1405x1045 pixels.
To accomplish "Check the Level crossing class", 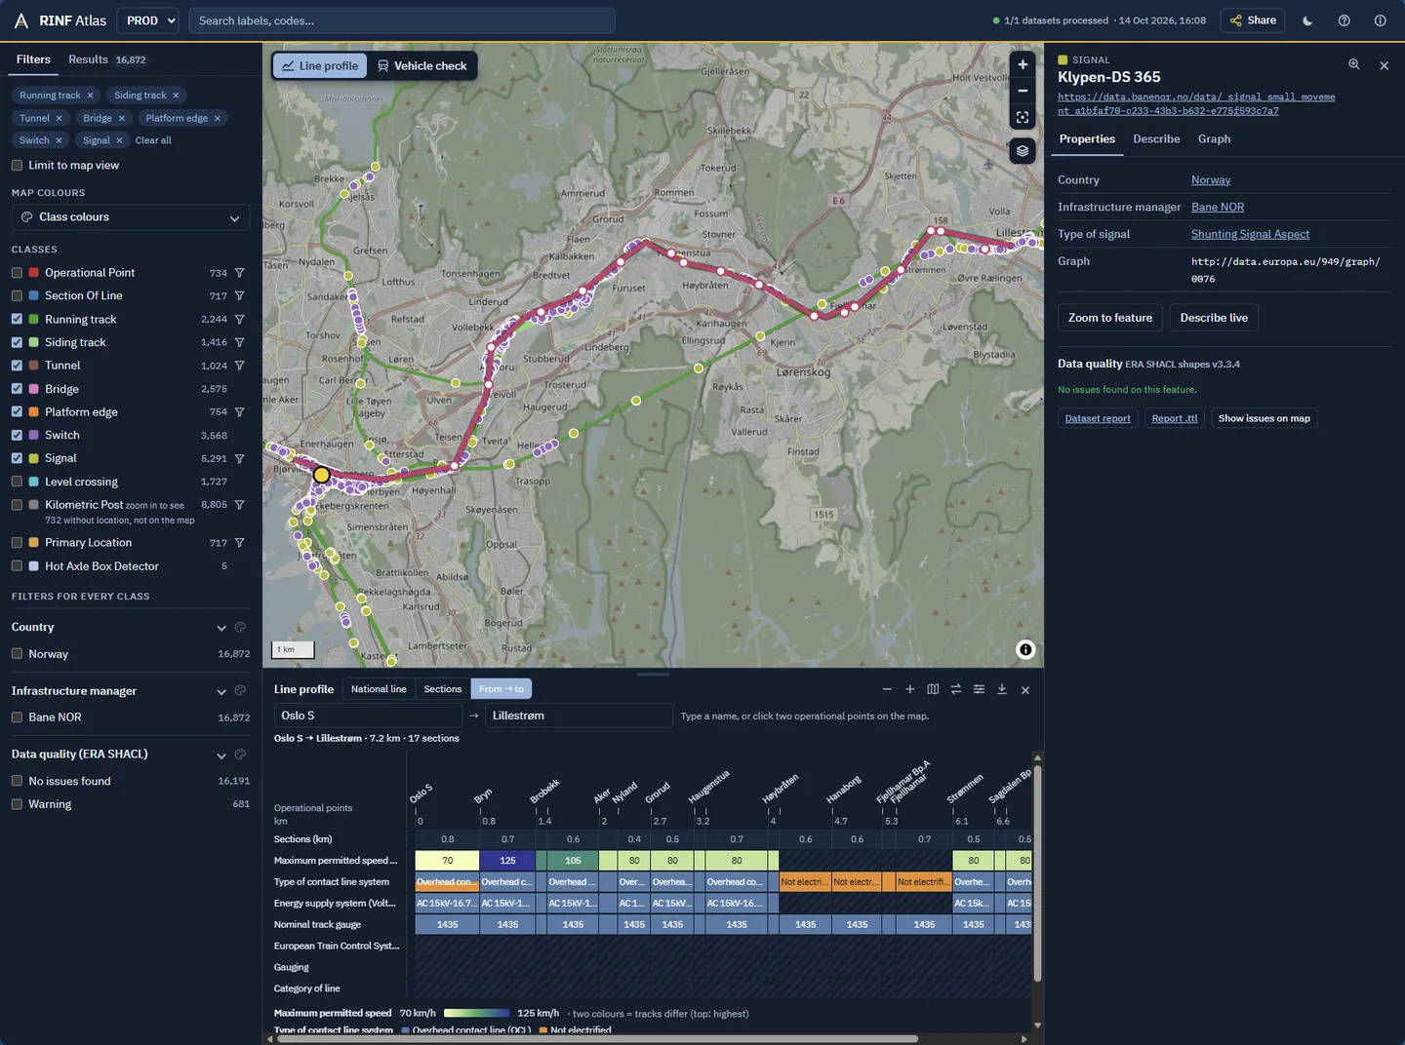I will [17, 482].
